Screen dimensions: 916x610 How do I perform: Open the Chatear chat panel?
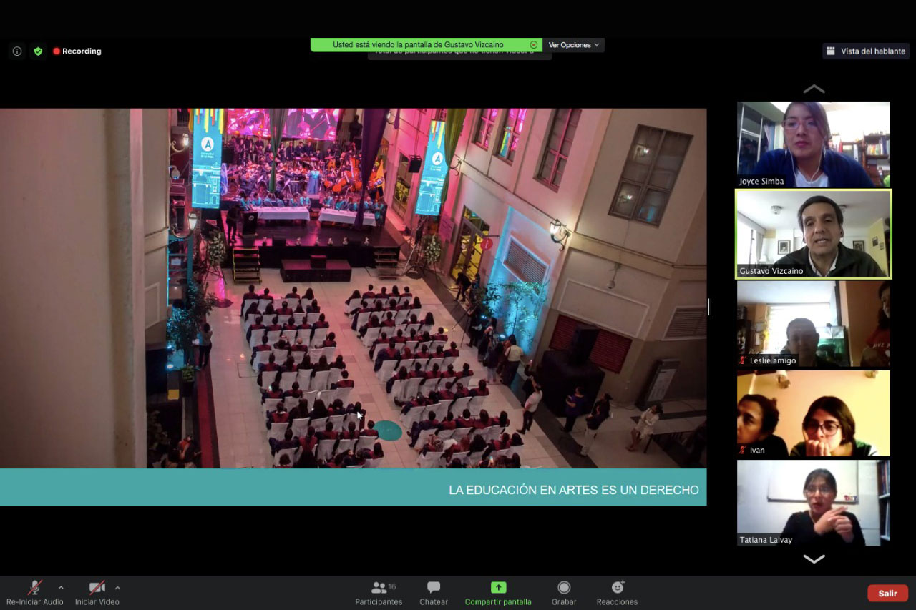434,593
